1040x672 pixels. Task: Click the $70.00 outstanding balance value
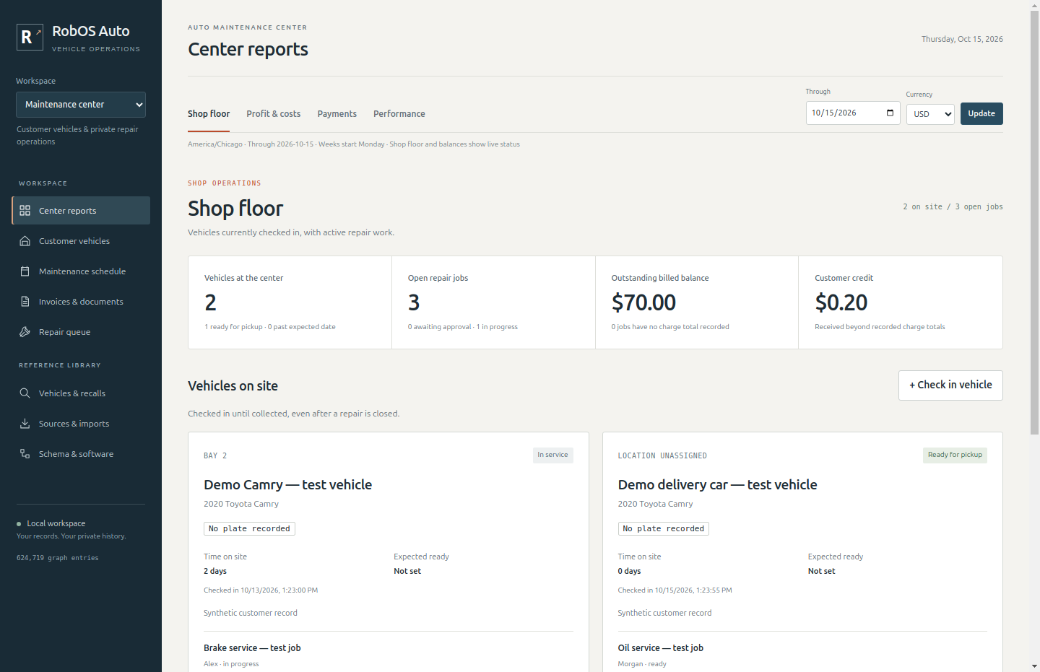(x=643, y=302)
